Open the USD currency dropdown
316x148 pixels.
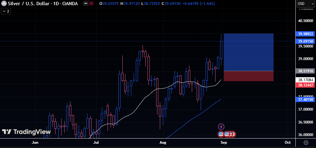(306, 4)
